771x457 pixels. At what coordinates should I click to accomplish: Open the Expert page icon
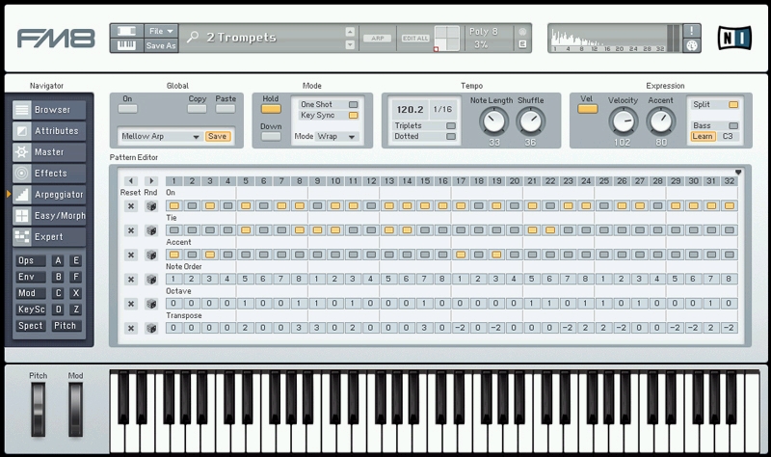coord(21,236)
